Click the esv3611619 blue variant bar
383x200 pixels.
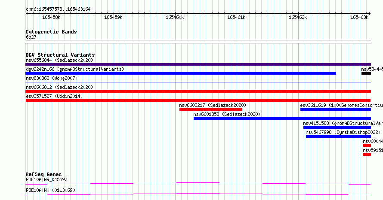pyautogui.click(x=336, y=109)
